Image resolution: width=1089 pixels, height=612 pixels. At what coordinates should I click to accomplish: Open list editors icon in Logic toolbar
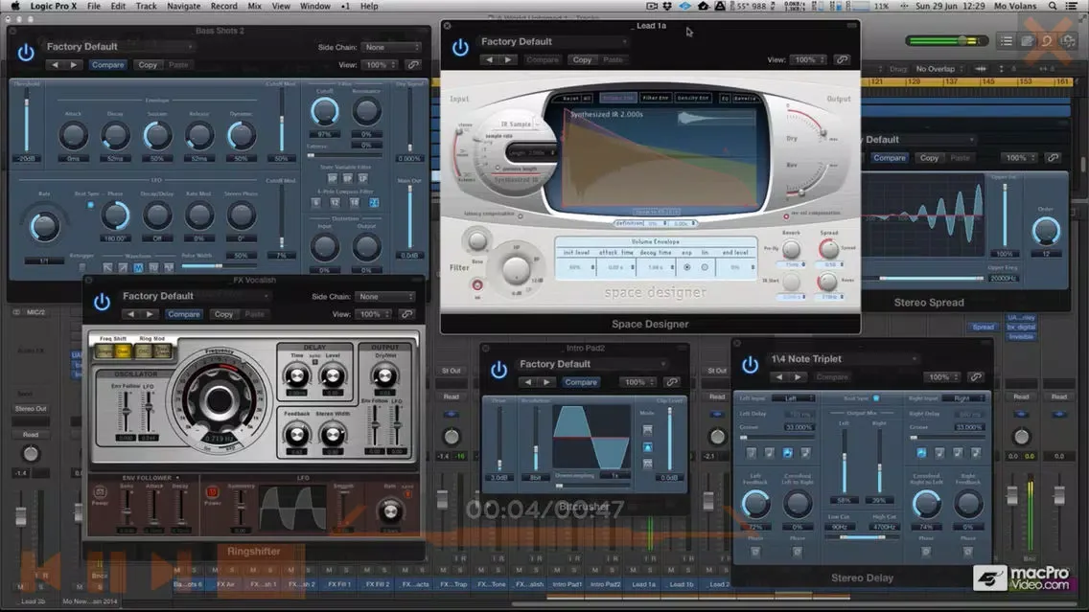pyautogui.click(x=1007, y=41)
